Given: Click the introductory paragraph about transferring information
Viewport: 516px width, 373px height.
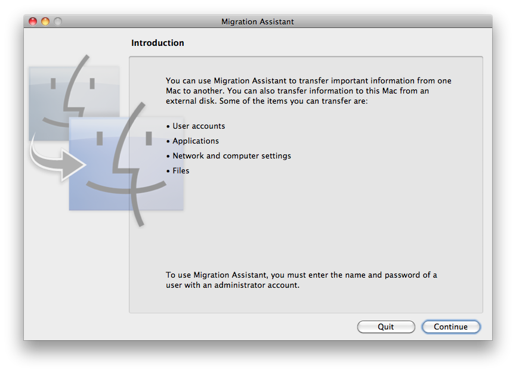Looking at the screenshot, I should point(308,91).
